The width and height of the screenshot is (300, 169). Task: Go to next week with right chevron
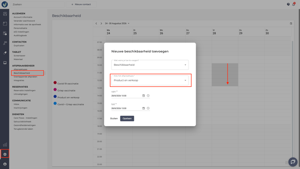tap(101, 24)
